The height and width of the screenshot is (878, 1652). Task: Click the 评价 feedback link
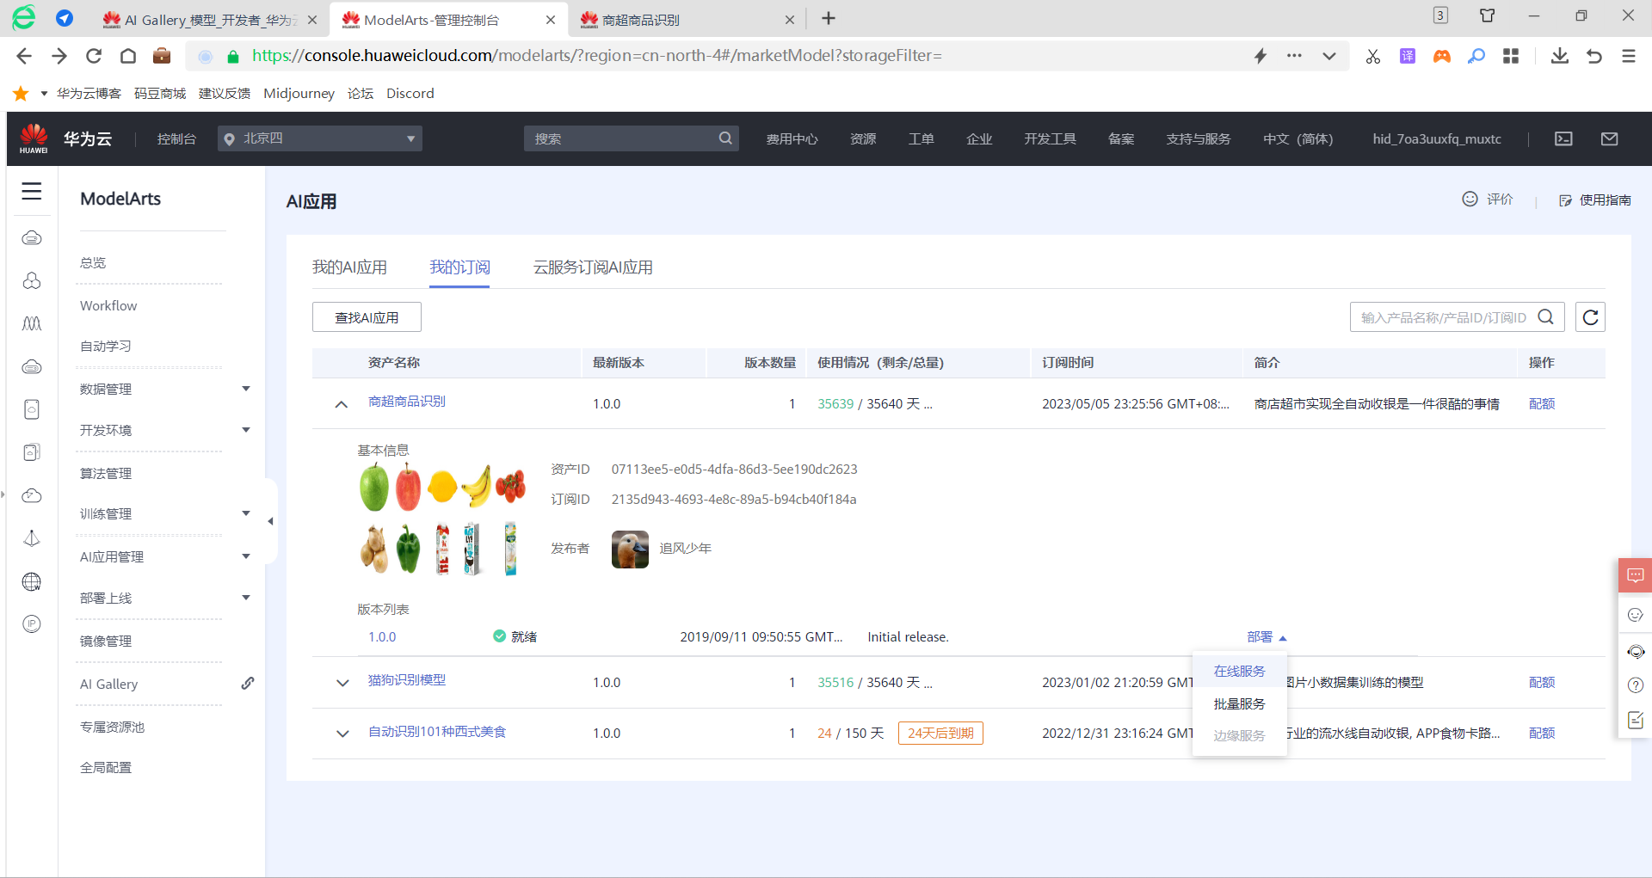click(1488, 200)
